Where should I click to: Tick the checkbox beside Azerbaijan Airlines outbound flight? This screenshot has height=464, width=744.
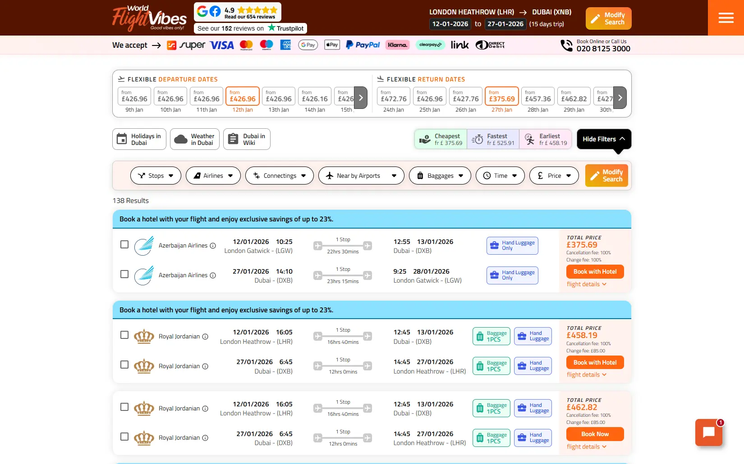pyautogui.click(x=124, y=244)
